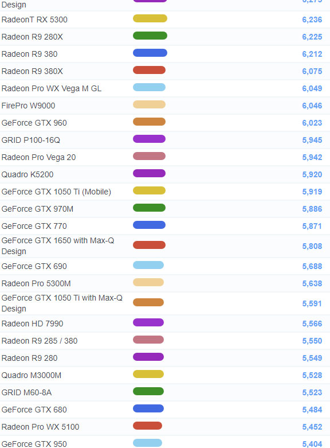
Task: Click GeForce GTX 690
Action: coord(34,266)
